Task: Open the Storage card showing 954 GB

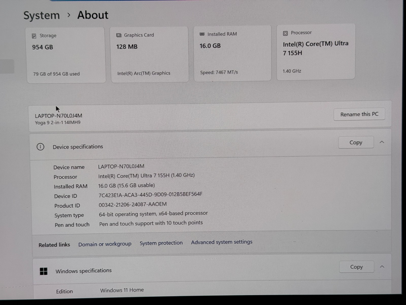Action: (66, 55)
